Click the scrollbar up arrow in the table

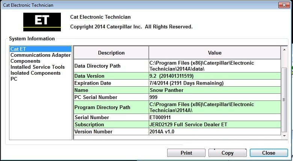click(284, 50)
